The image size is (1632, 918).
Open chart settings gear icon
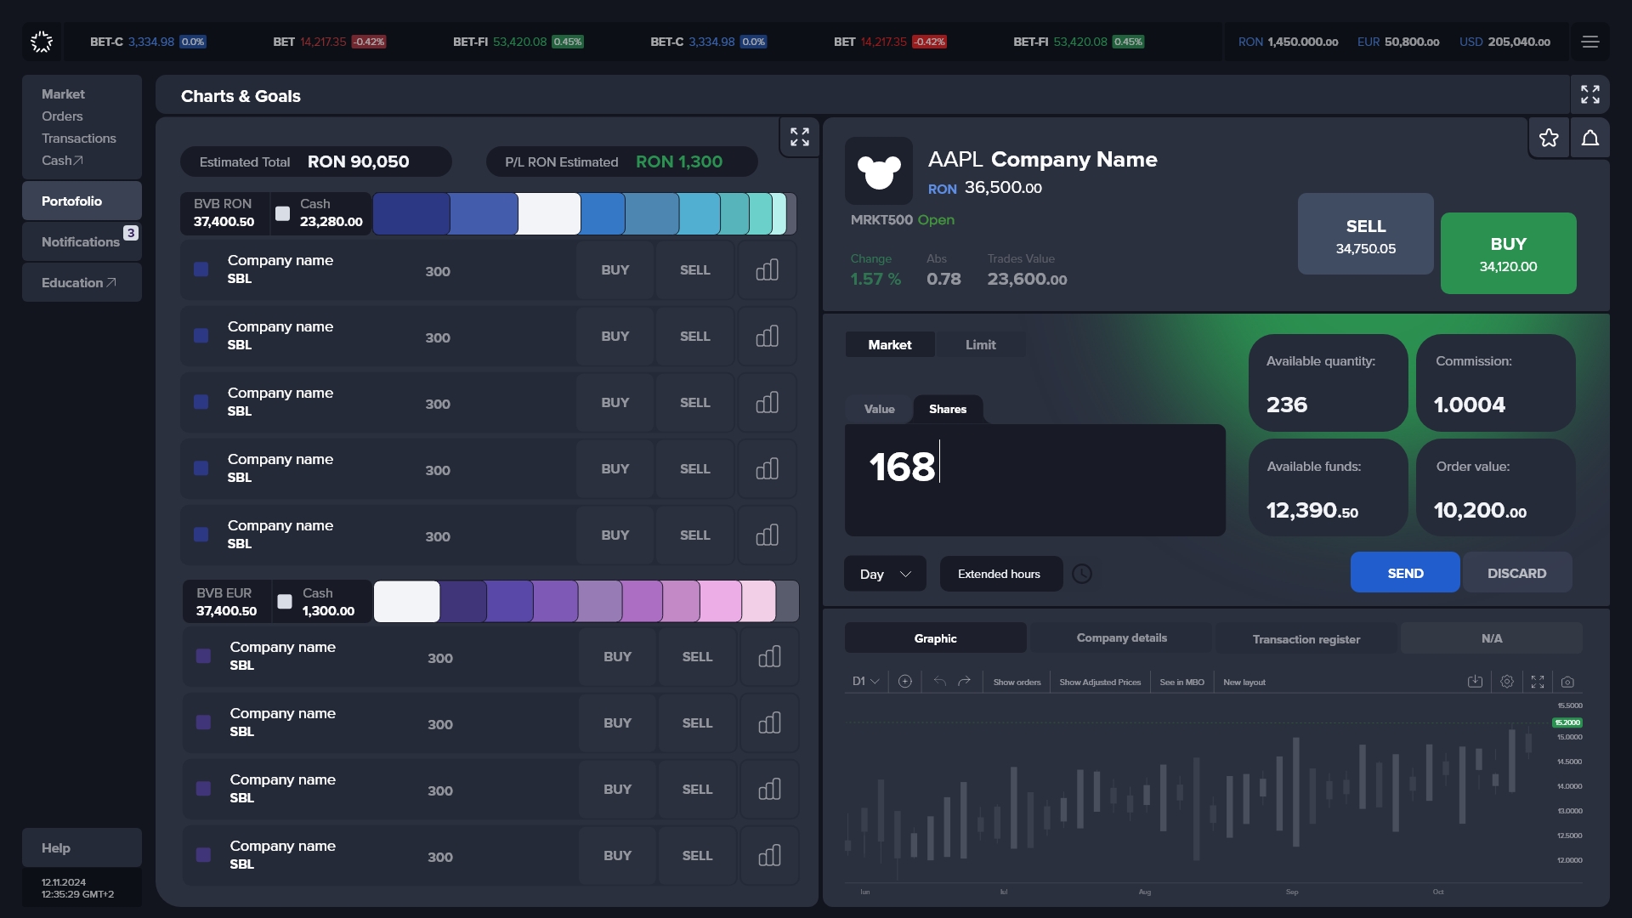[x=1507, y=682]
